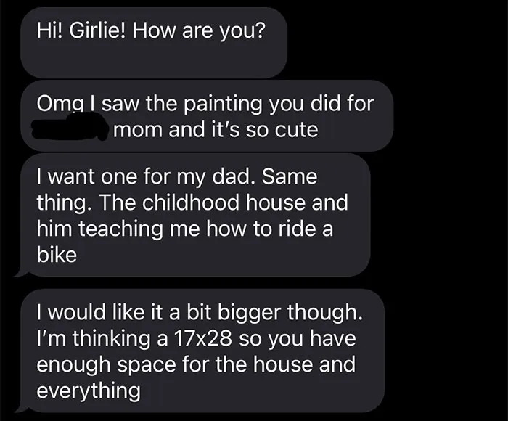Click the word "bike"
This screenshot has height=421, width=508.
(57, 255)
